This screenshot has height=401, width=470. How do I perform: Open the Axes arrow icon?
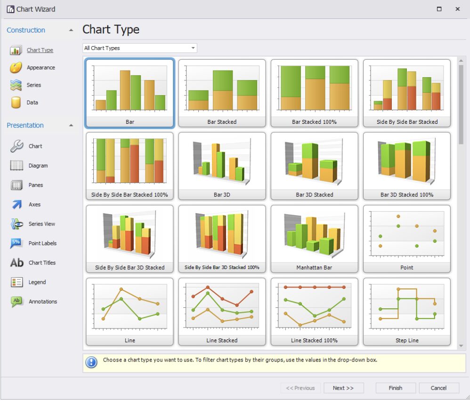tap(17, 205)
